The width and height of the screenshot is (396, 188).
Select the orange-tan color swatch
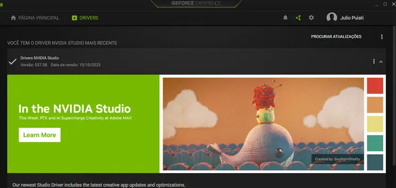pos(375,105)
